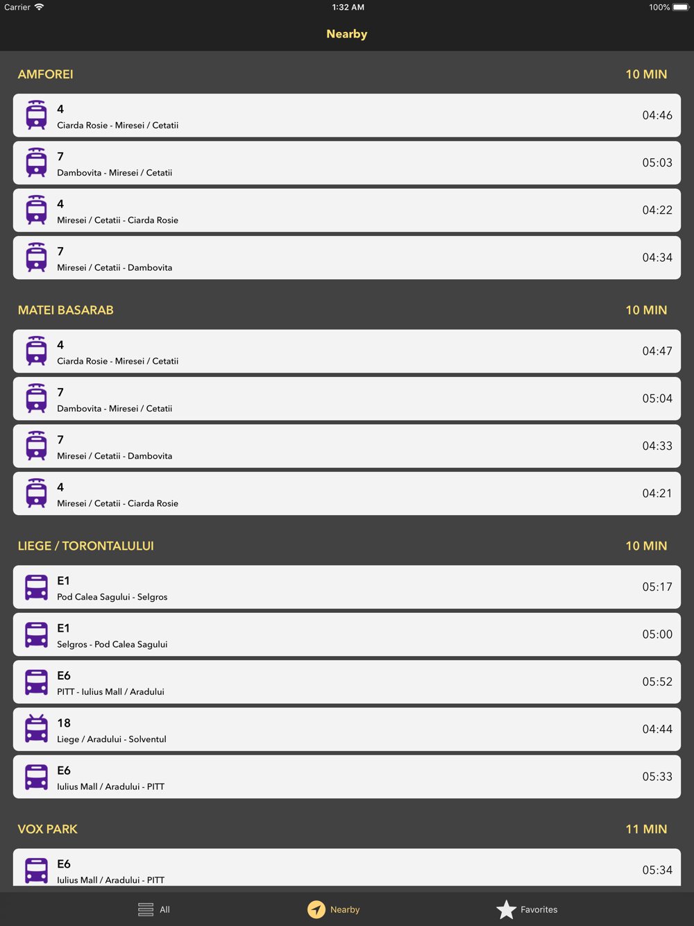Tap the MATEI BASARAB station header
This screenshot has height=926, width=694.
pos(66,310)
